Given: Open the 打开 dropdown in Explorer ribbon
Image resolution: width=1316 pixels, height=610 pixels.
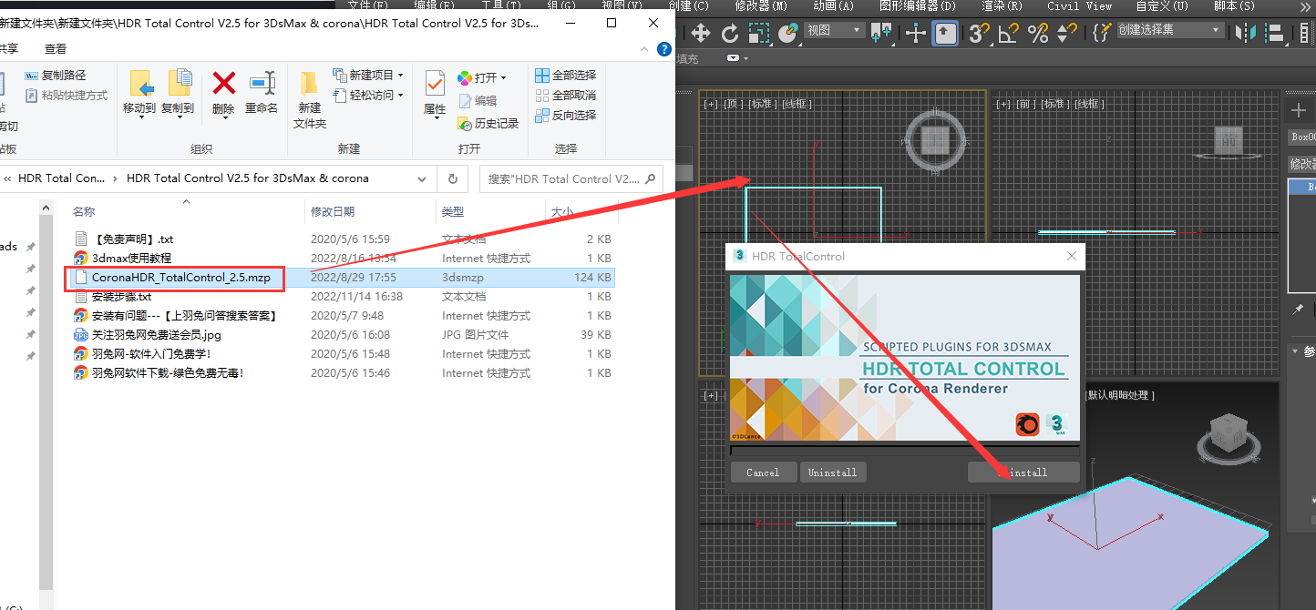Looking at the screenshot, I should pos(481,77).
